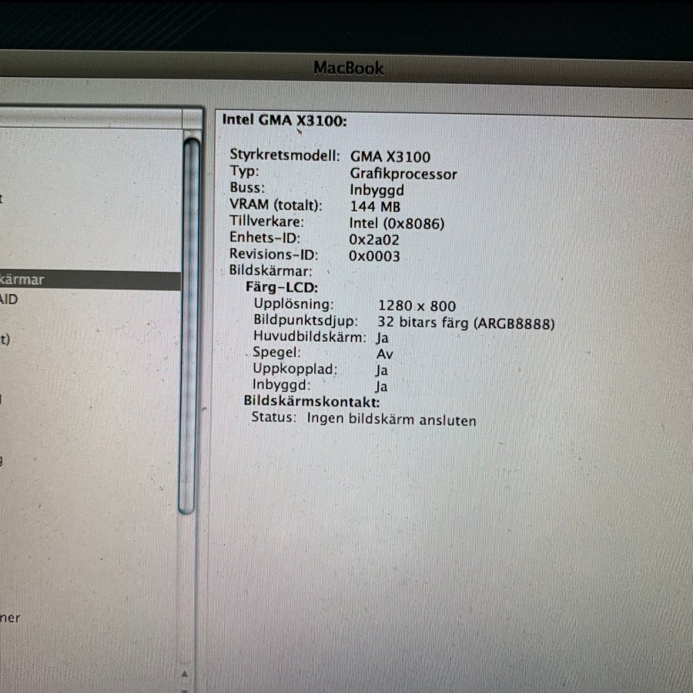Image resolution: width=693 pixels, height=693 pixels.
Task: Click the "Spegel:" label
Action: [276, 353]
